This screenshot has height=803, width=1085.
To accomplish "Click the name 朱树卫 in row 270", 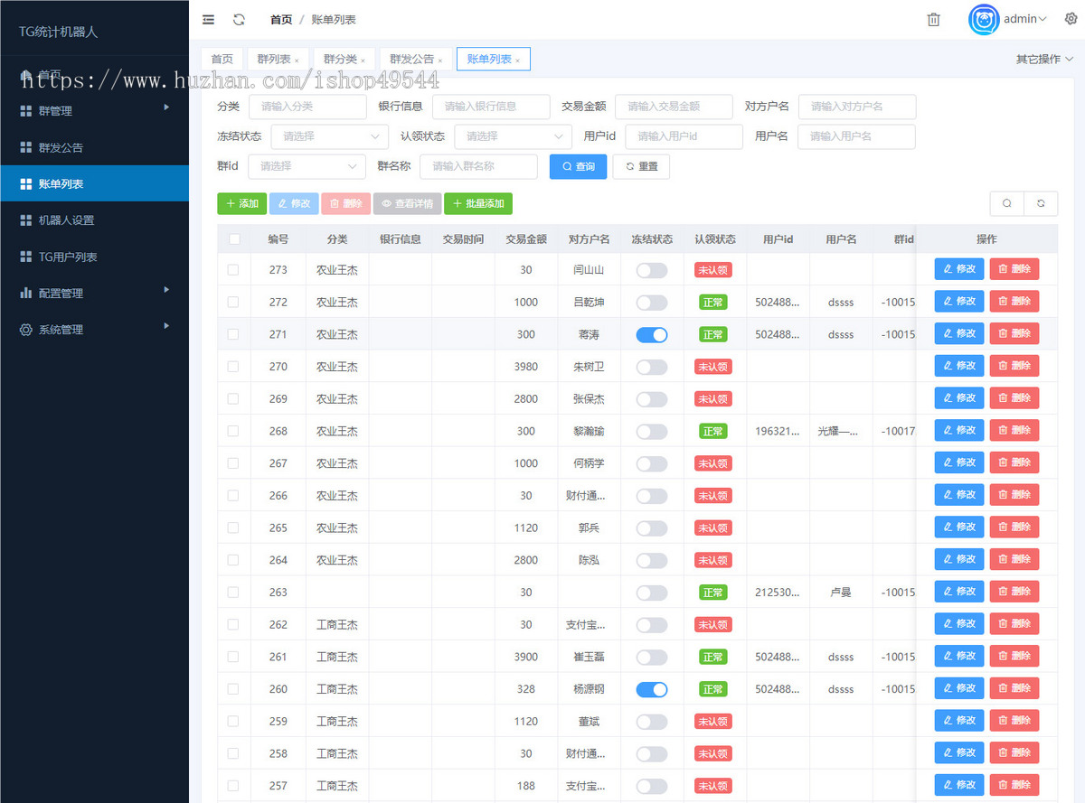I will (589, 367).
